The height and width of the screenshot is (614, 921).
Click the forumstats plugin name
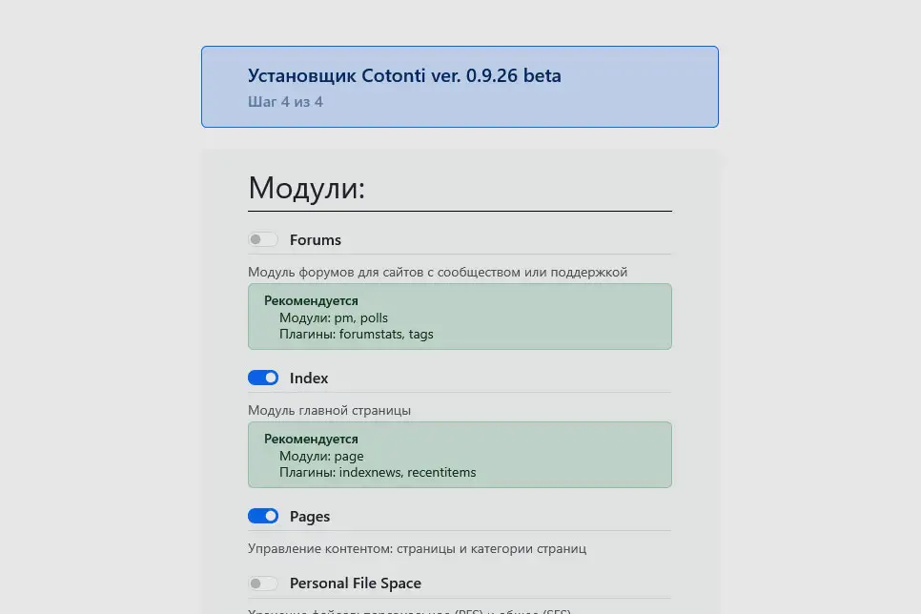click(369, 334)
